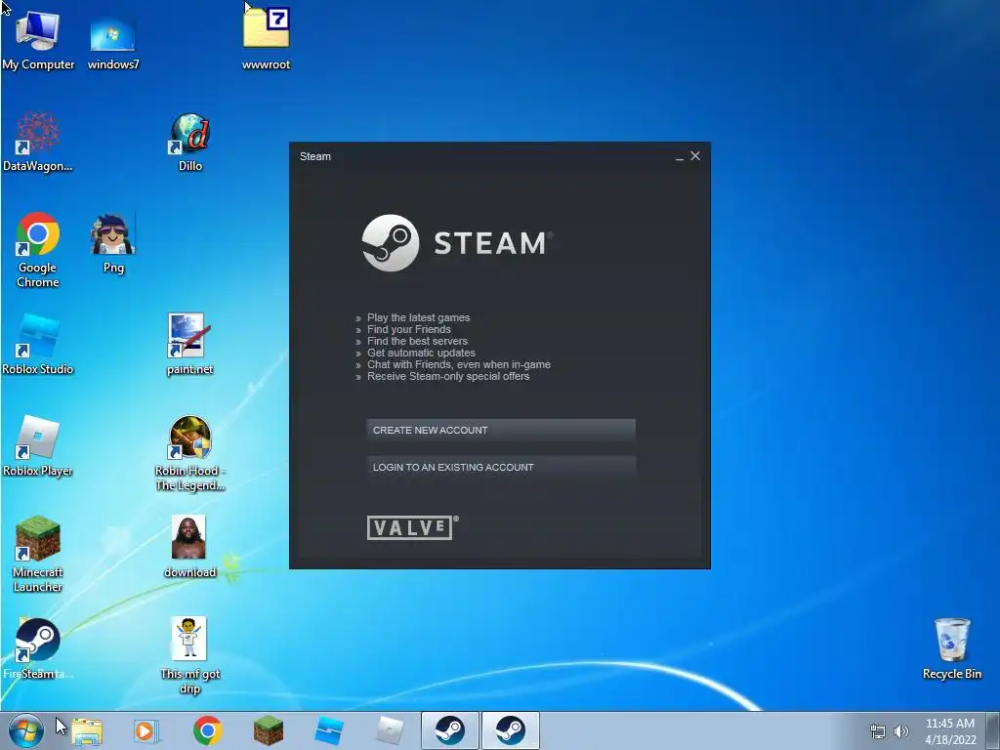This screenshot has width=1000, height=750.
Task: Open the clock showing 11:45 AM
Action: click(x=950, y=730)
